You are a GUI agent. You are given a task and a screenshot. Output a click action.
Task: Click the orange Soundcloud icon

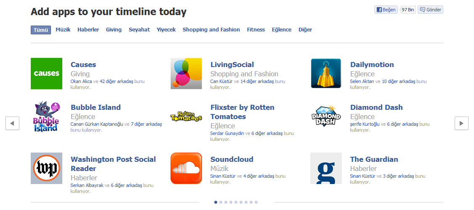pos(186,168)
